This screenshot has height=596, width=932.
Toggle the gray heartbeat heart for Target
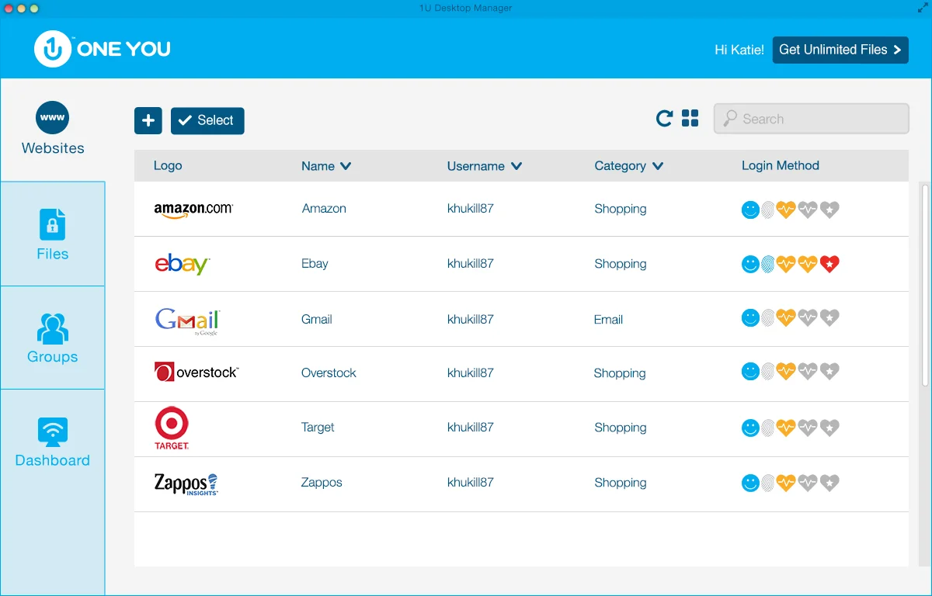click(x=808, y=428)
